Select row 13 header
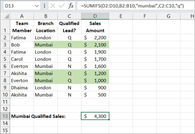This screenshot has width=195, height=134. 5,116
